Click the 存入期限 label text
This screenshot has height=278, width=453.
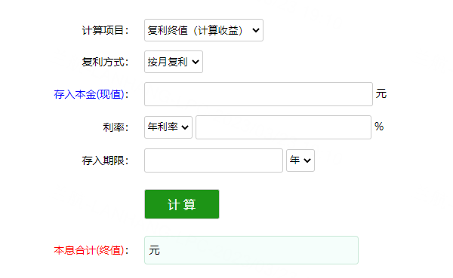coord(105,160)
